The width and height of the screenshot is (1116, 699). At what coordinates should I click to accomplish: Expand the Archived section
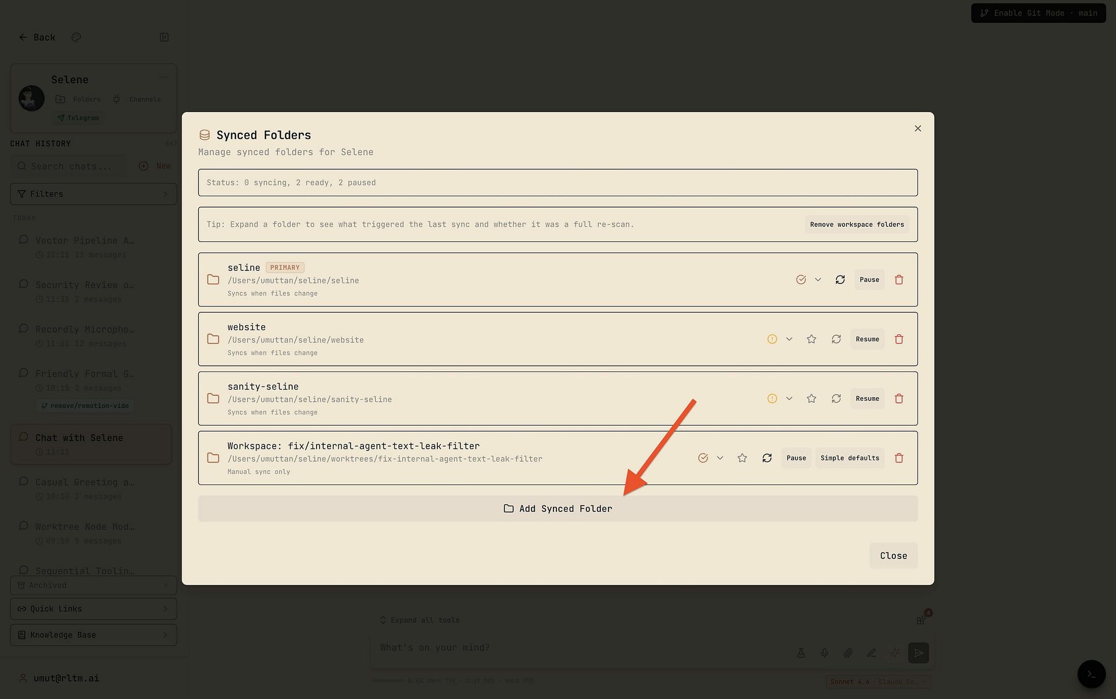[x=93, y=585]
